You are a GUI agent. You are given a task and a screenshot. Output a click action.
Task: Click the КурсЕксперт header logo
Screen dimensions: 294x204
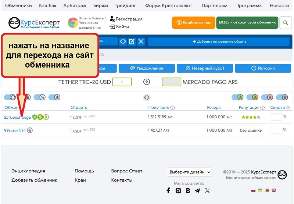(x=34, y=23)
